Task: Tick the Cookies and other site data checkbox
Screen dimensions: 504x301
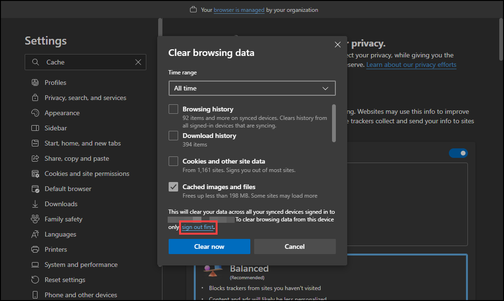Action: point(173,161)
